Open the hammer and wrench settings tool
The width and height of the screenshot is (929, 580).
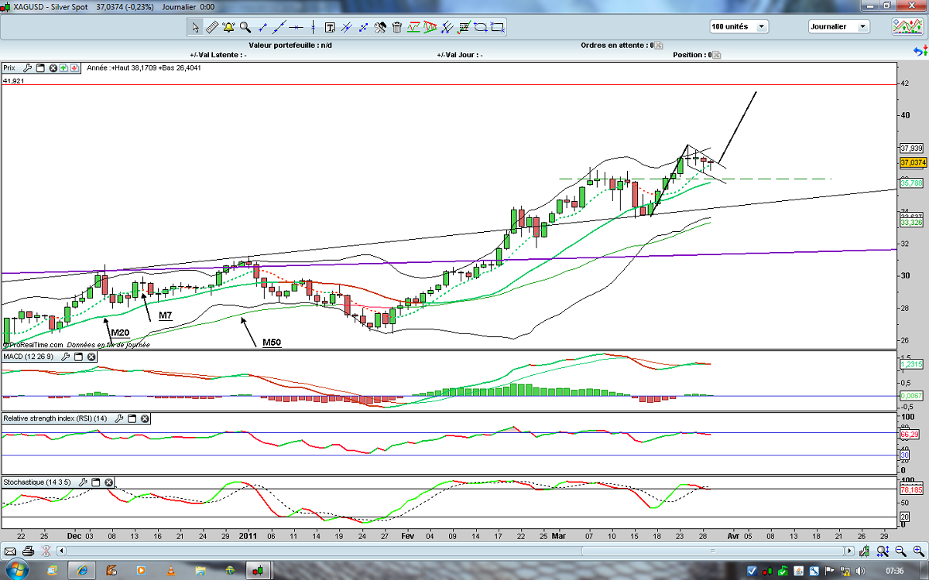pos(380,27)
